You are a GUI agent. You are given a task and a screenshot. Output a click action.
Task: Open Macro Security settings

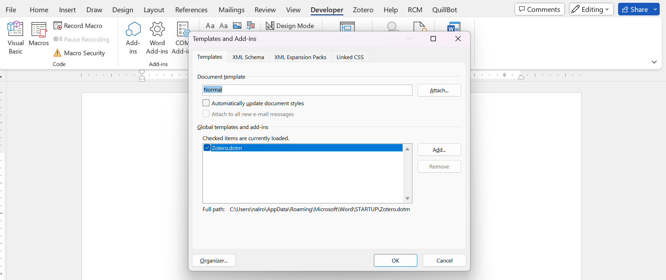tap(79, 53)
